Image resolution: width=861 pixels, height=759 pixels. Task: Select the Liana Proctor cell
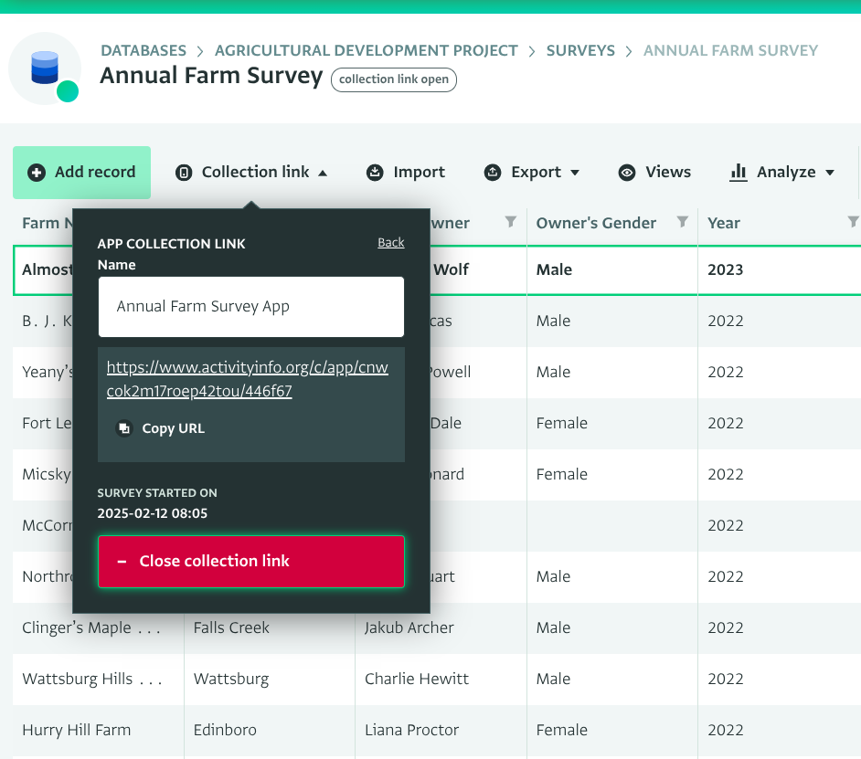[x=441, y=730]
